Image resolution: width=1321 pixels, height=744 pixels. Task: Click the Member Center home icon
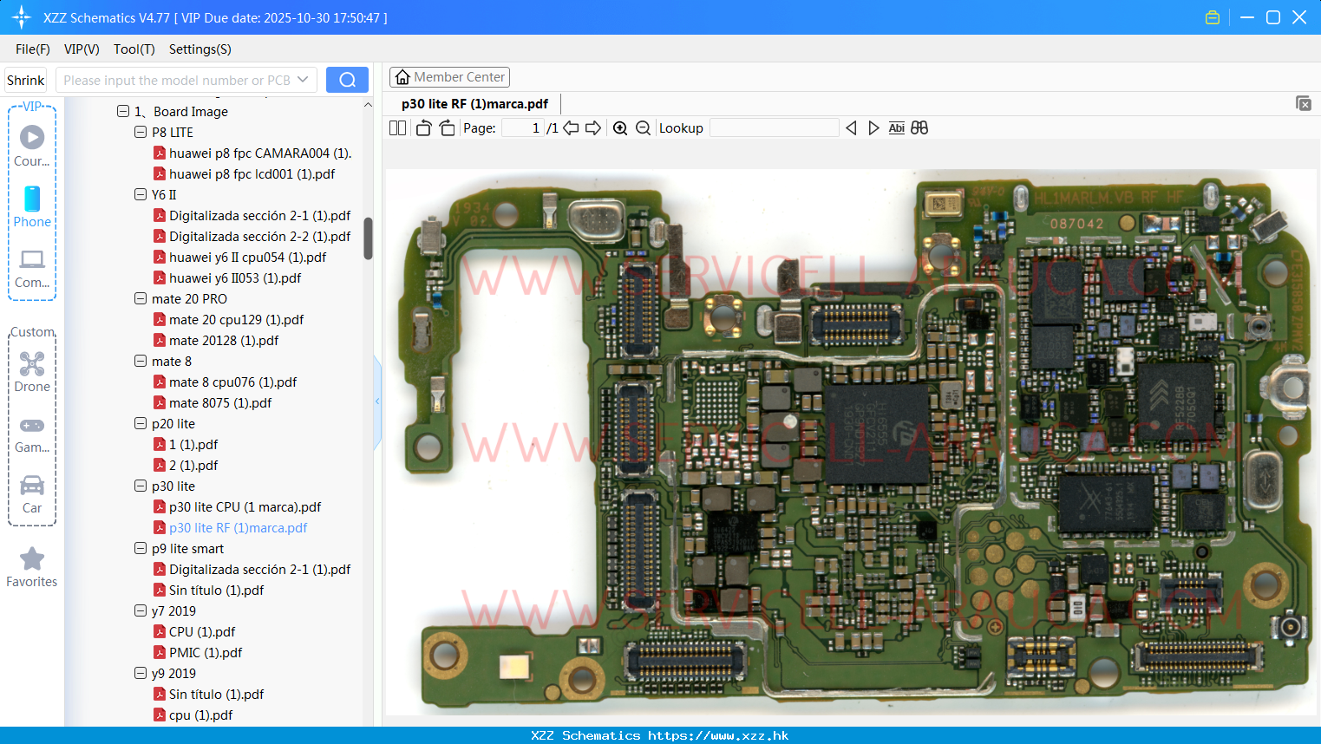point(402,77)
